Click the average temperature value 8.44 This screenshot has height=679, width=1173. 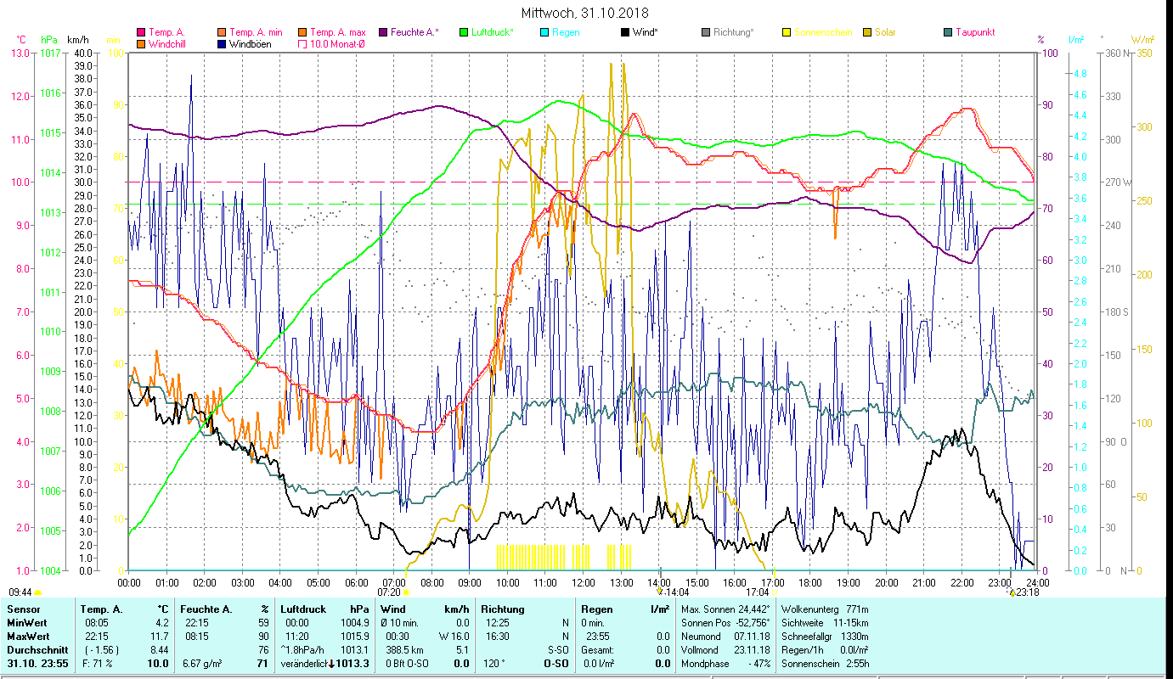pyautogui.click(x=159, y=650)
